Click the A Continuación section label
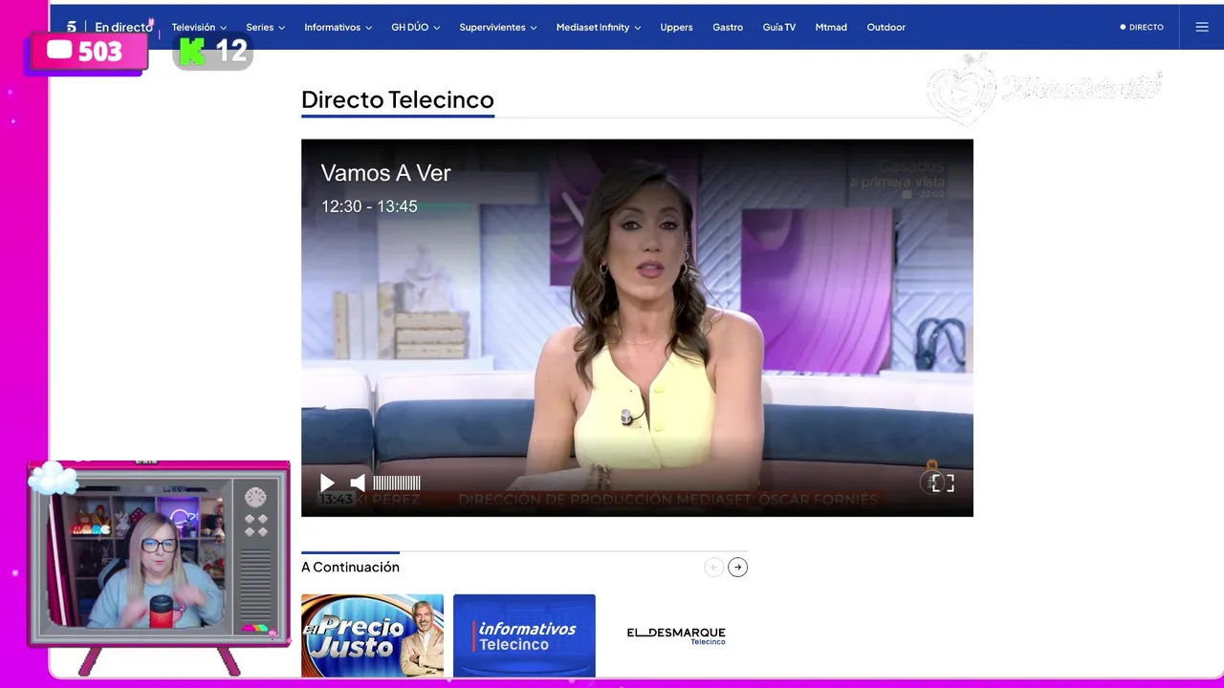This screenshot has width=1224, height=688. coord(350,567)
